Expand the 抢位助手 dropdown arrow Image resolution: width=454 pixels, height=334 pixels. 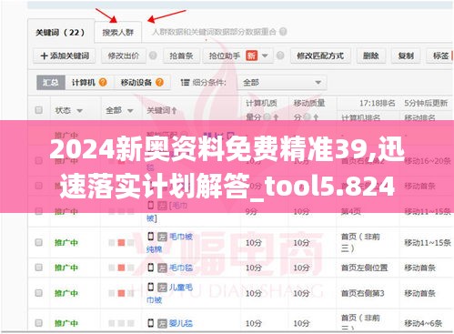265,56
